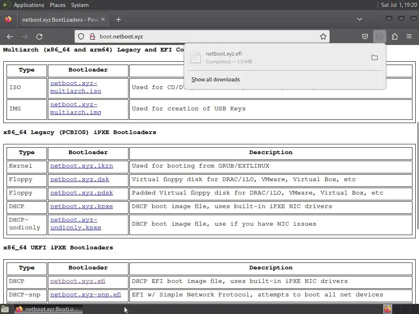The height and width of the screenshot is (314, 419).
Task: Click the netboot.xyz.lkrn link
Action: 81,166
